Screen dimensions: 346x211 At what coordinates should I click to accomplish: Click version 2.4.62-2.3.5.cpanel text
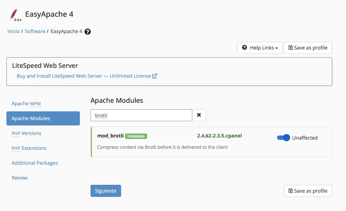(x=219, y=136)
